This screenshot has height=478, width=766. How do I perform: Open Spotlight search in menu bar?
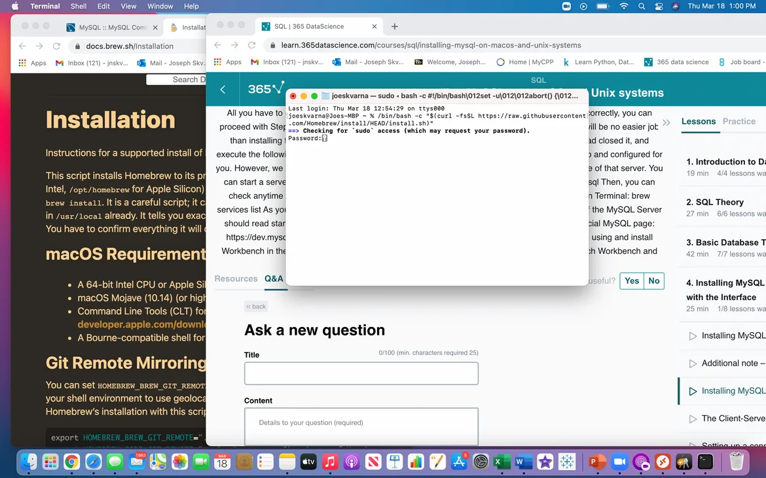tap(642, 6)
